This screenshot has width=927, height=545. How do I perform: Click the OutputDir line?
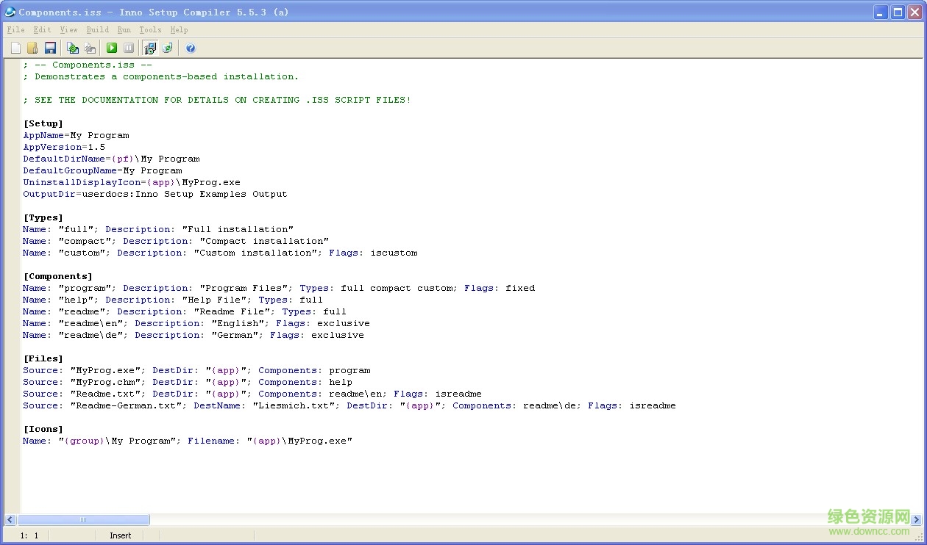click(155, 194)
